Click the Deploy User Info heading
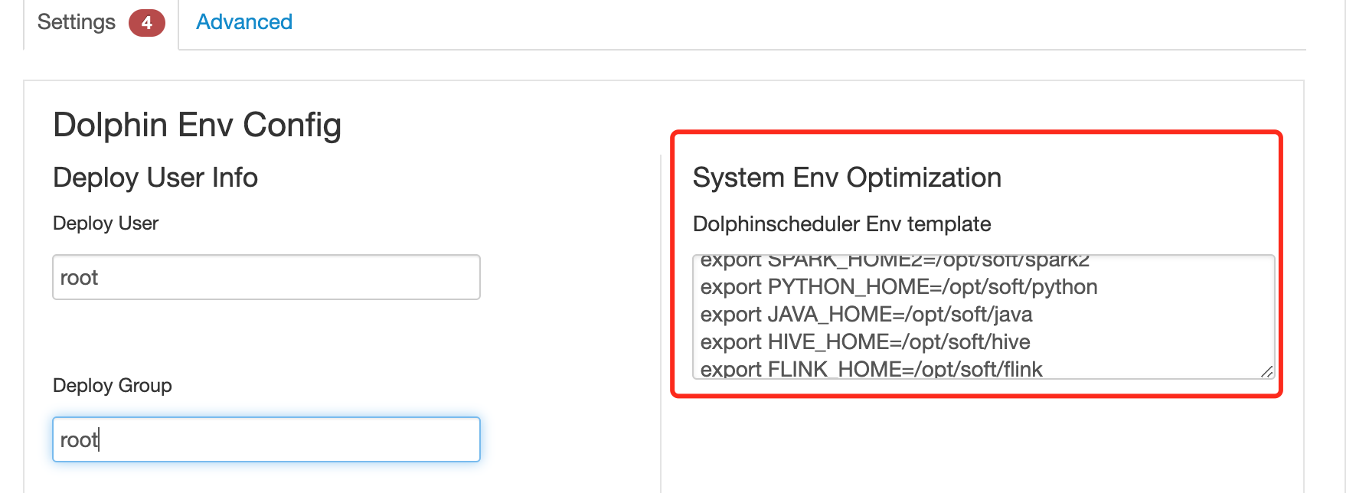1369x493 pixels. click(x=155, y=178)
